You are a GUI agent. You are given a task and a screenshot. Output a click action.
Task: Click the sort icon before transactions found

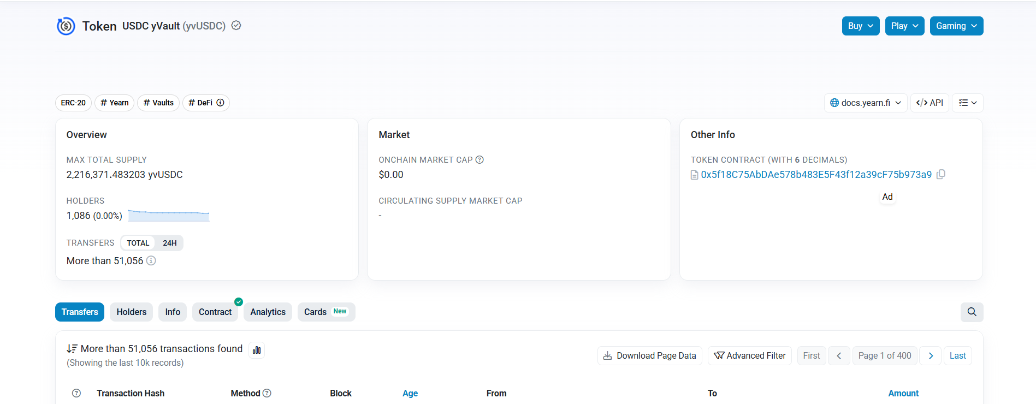[x=72, y=349]
